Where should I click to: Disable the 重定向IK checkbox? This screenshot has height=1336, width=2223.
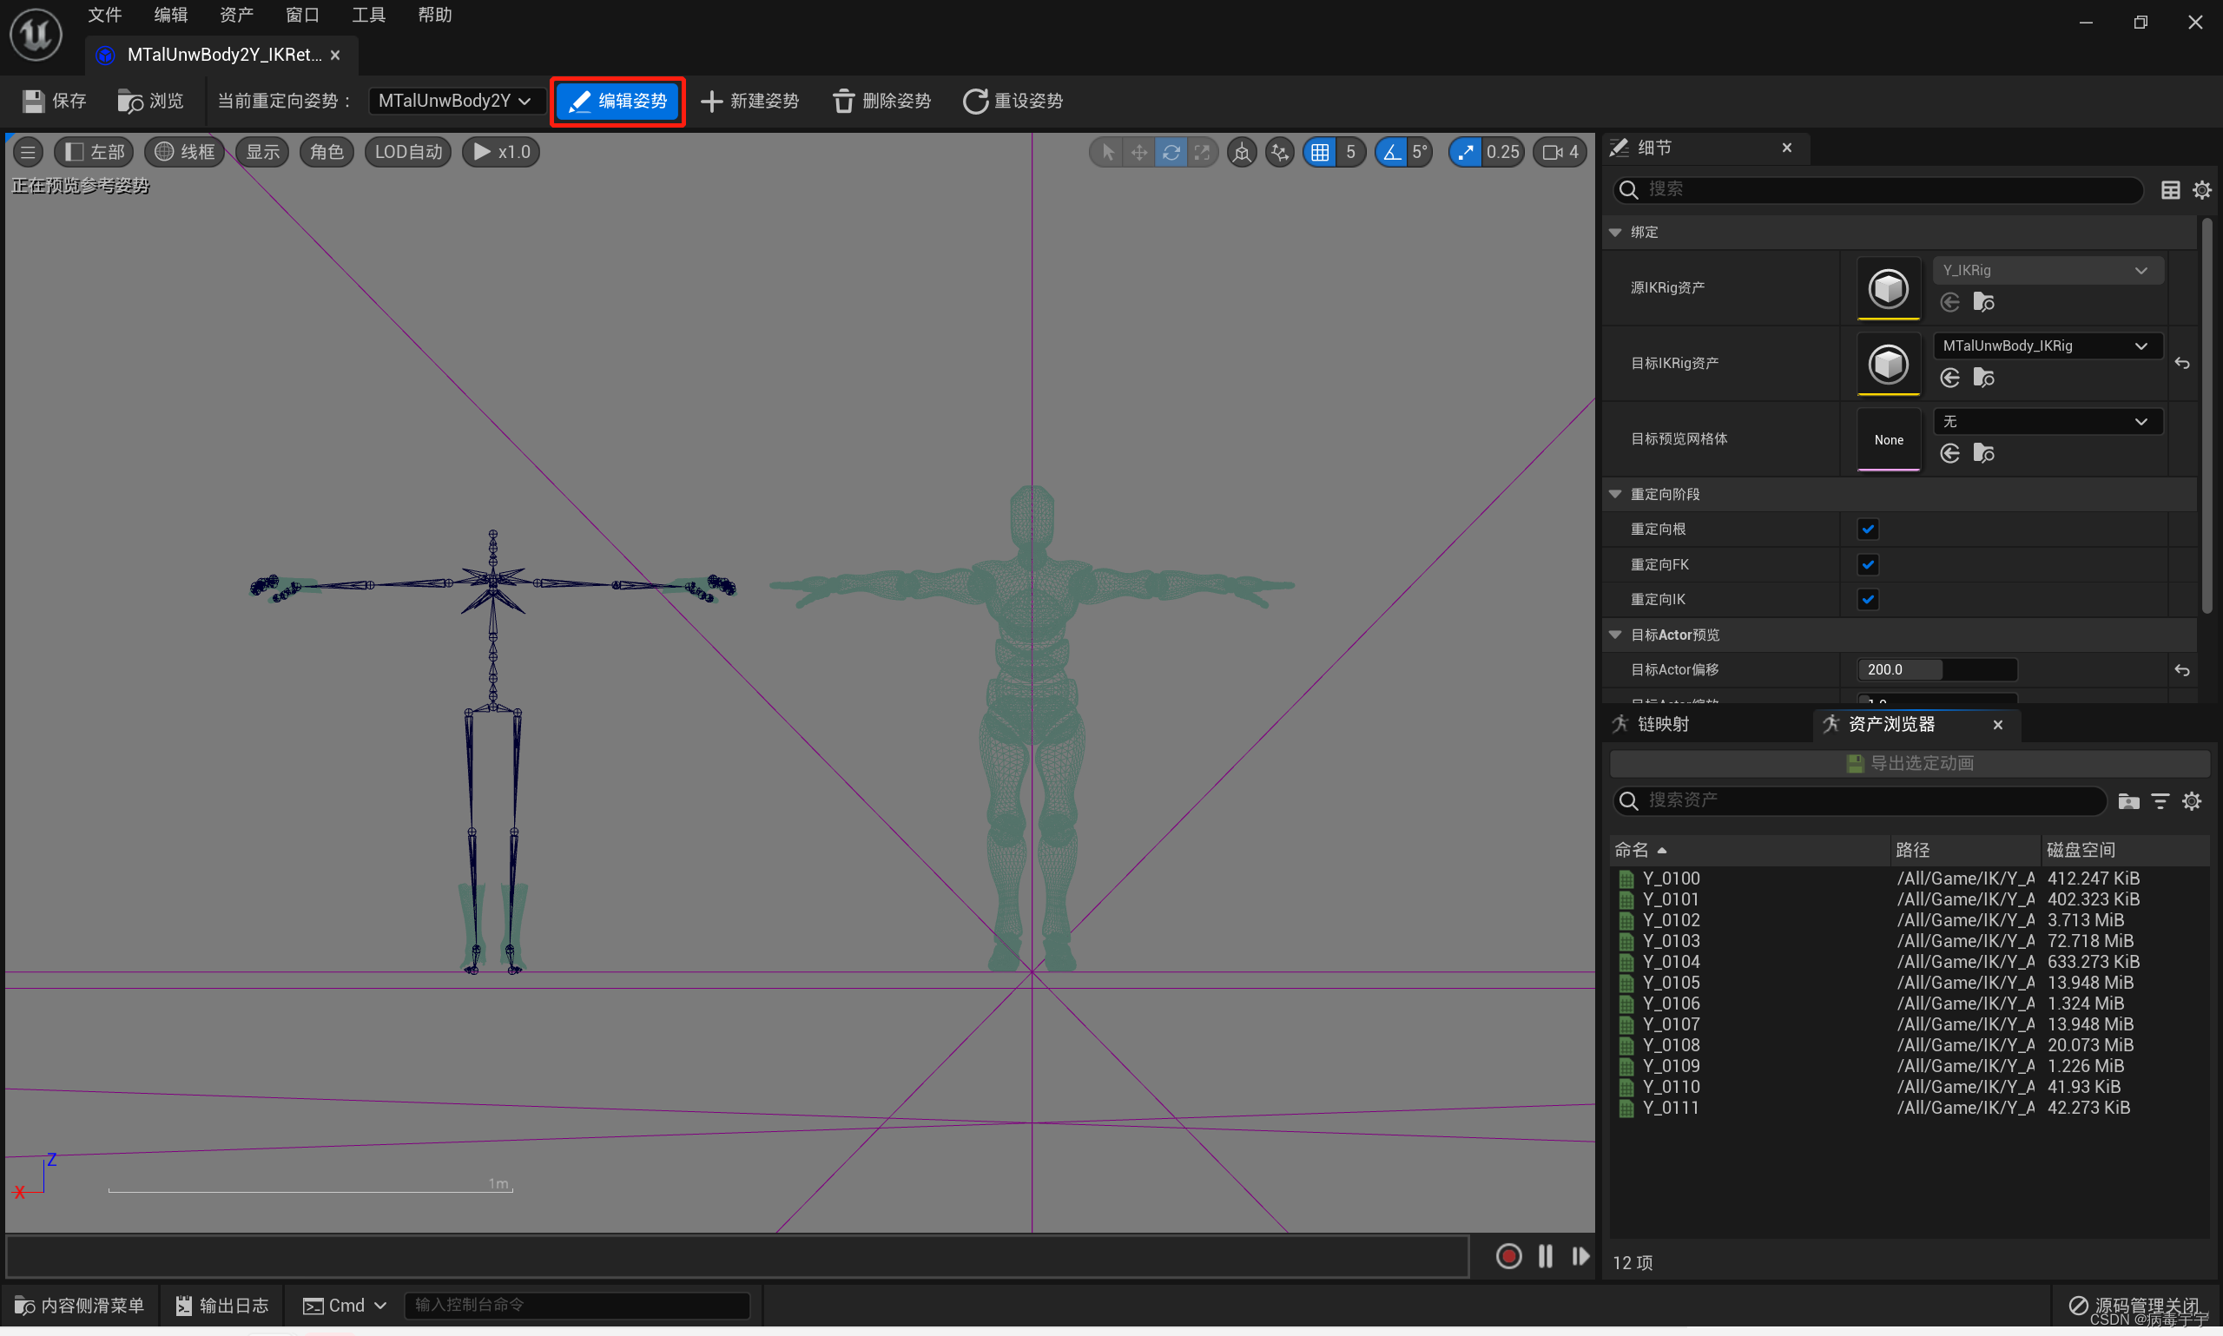tap(1867, 600)
